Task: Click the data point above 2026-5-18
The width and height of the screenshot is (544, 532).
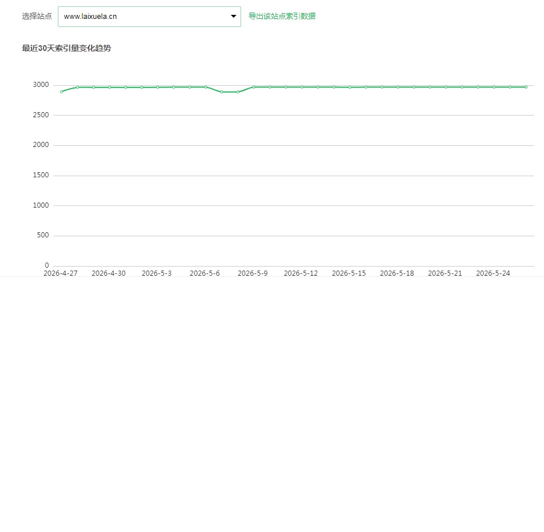Action: click(x=398, y=87)
